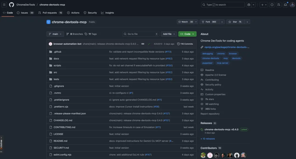Open the user profile avatar menu
The image size is (296, 159).
(292, 5)
